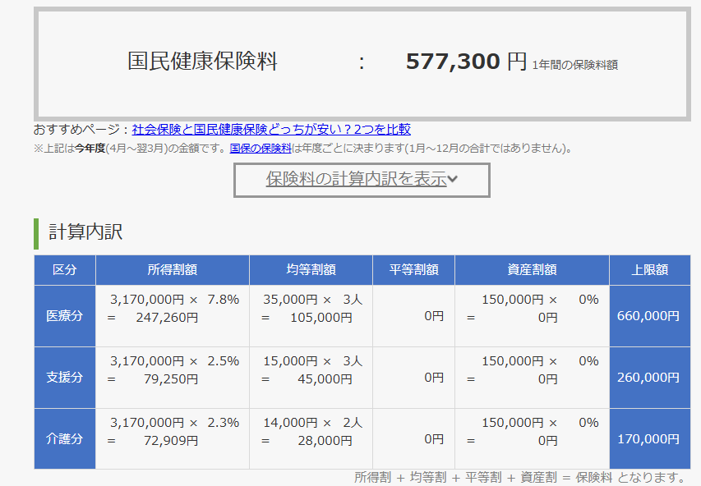Click the 170,000円 upper limit cell
The image size is (701, 486).
click(648, 439)
